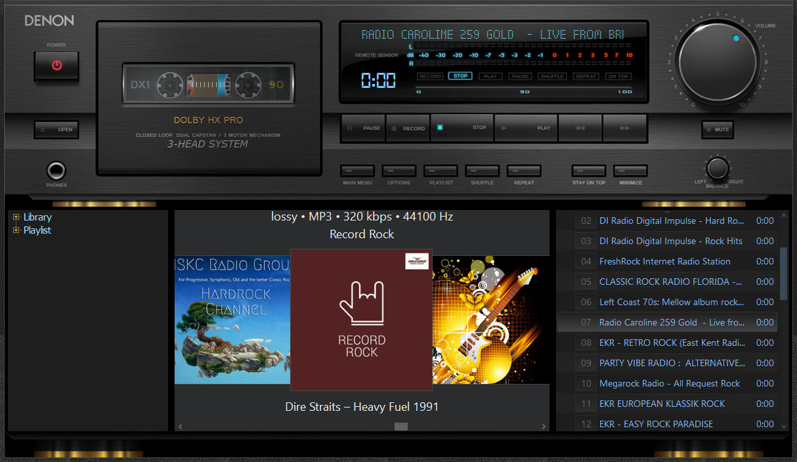The height and width of the screenshot is (462, 797).
Task: Click the Balance knob
Action: 718,169
